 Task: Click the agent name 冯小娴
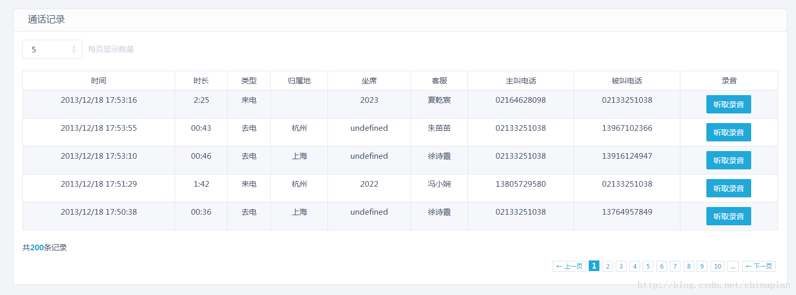pos(440,184)
